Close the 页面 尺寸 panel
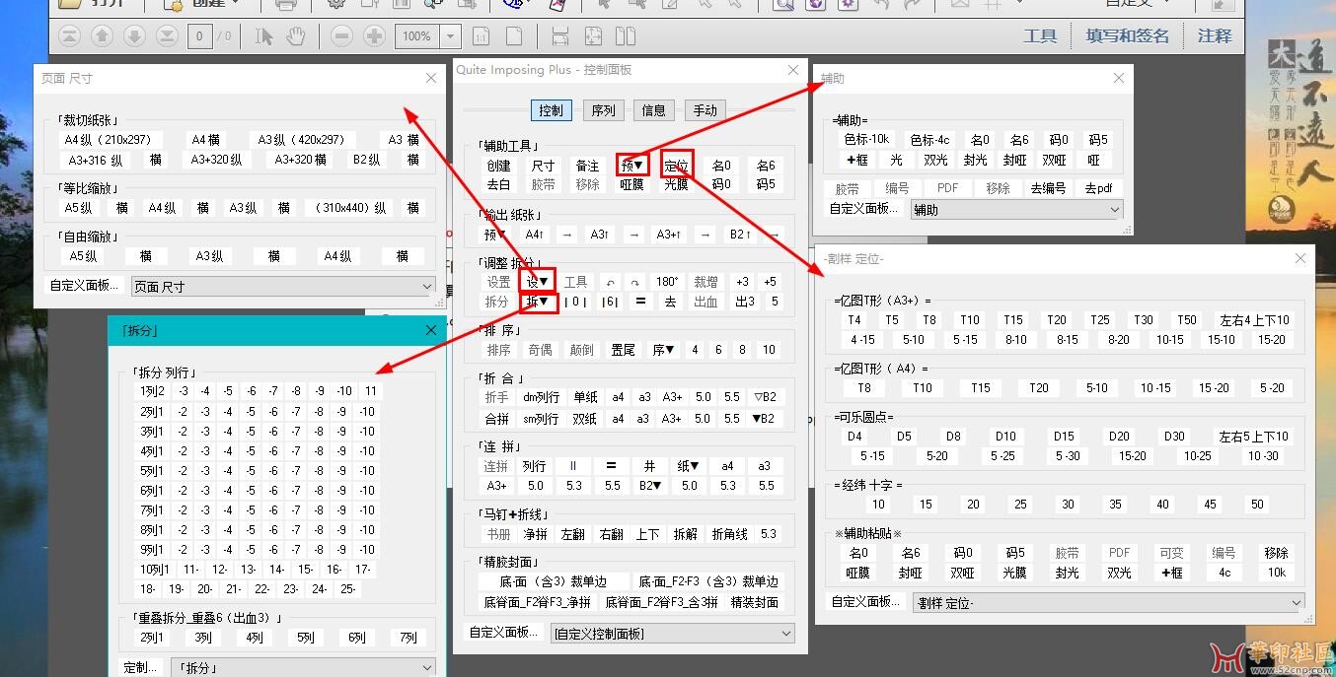This screenshot has width=1336, height=677. click(431, 78)
